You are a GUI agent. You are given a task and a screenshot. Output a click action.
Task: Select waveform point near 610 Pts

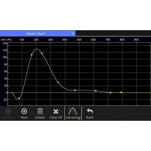pos(96,91)
